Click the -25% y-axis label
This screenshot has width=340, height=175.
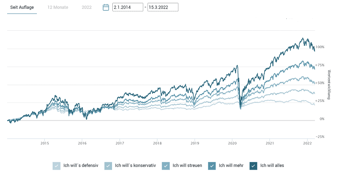320,137
